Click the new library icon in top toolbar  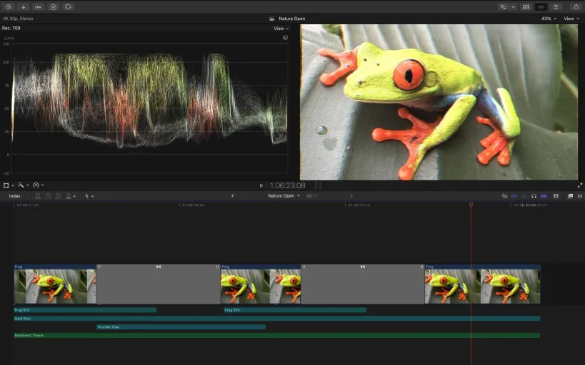[x=9, y=6]
